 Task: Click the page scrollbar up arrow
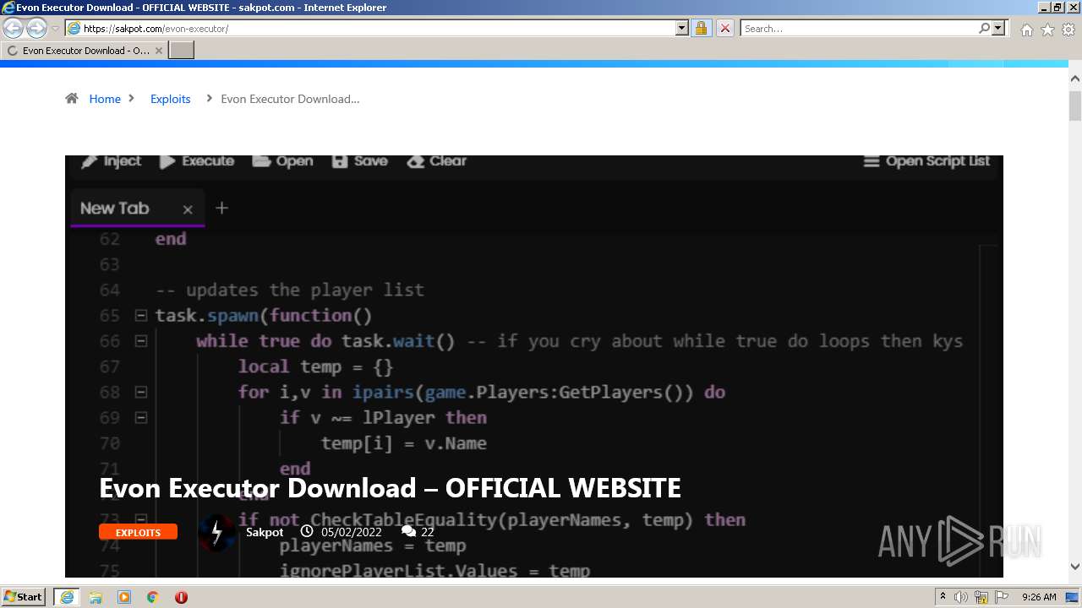(1075, 79)
